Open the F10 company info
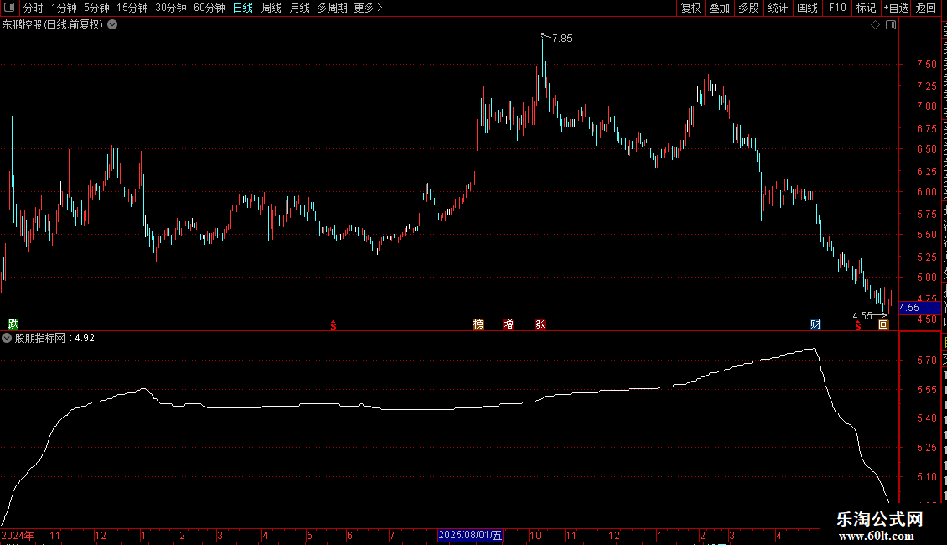Image resolution: width=947 pixels, height=545 pixels. tap(837, 8)
